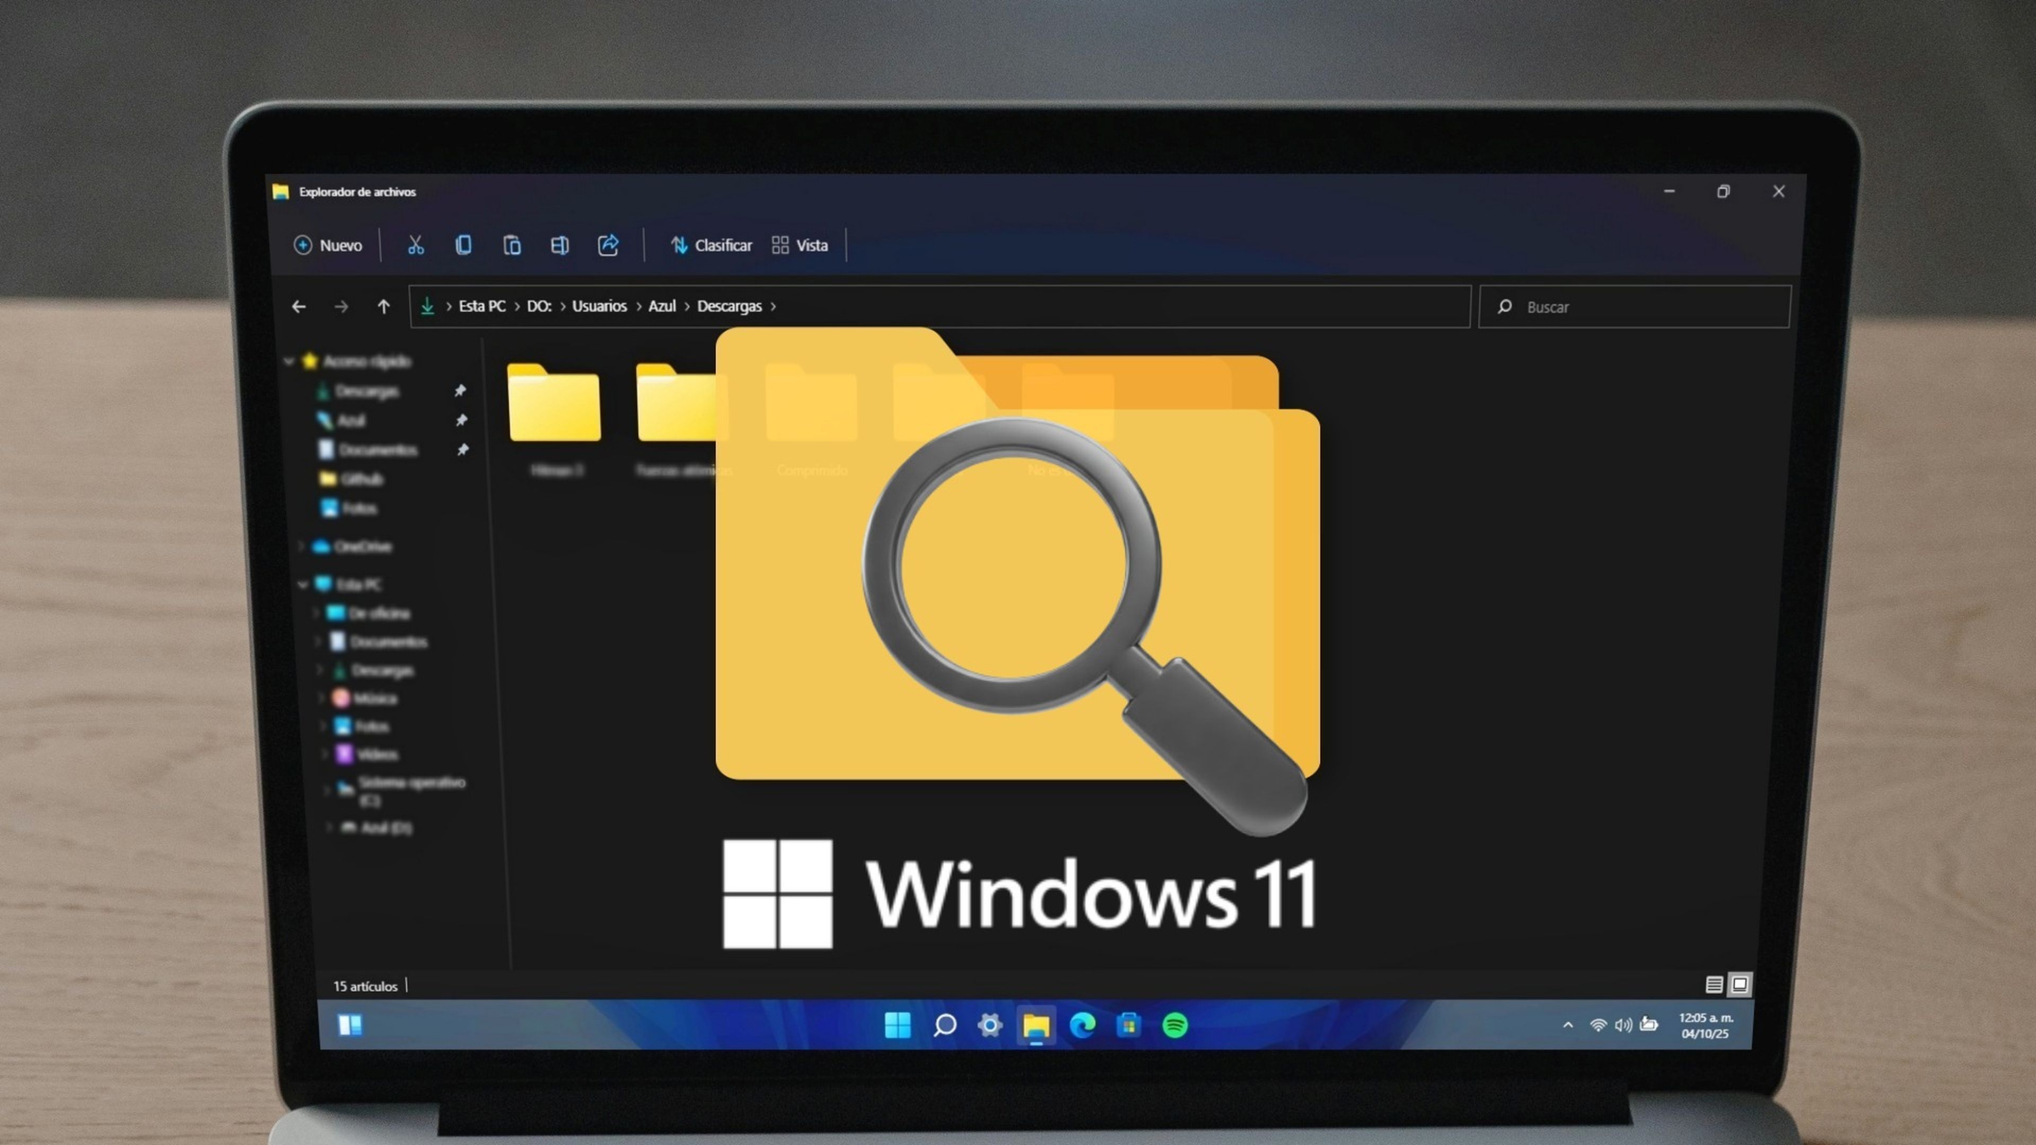
Task: Show hidden tray icons chevron
Action: click(x=1568, y=1026)
